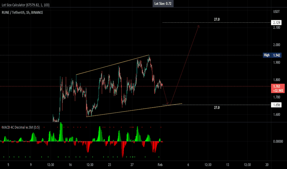The image size is (287, 169).
Task: Select the upper channel trendline
Action: click(x=113, y=65)
